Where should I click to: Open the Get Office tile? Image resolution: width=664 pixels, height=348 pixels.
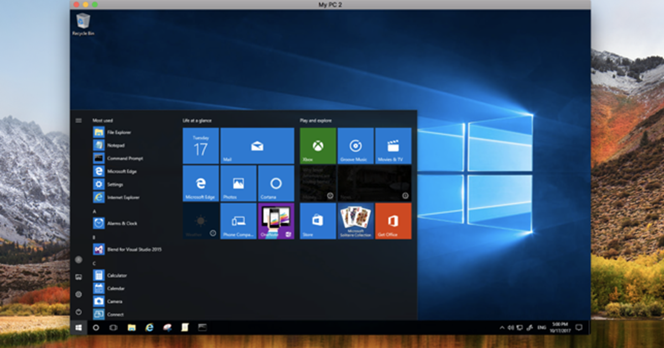(393, 221)
